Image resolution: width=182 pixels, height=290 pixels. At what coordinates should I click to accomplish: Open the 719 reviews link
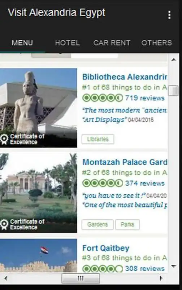coord(145,98)
